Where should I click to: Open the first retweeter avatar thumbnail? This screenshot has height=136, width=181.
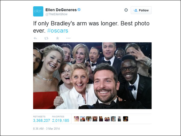coord(76,119)
